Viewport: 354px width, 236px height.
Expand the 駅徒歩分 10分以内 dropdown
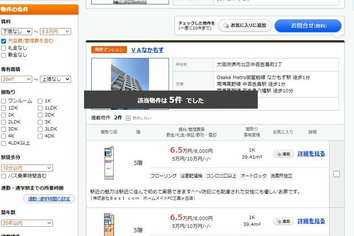coord(27,168)
